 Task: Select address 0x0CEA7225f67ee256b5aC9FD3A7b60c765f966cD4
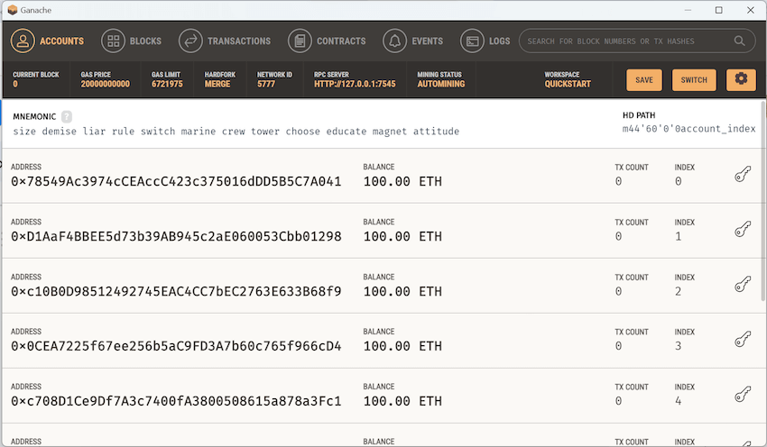(176, 346)
